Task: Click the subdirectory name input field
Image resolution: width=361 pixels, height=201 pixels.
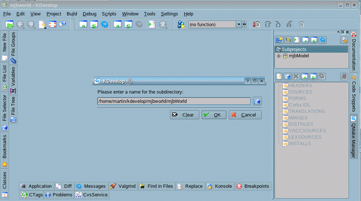Action: click(x=174, y=101)
